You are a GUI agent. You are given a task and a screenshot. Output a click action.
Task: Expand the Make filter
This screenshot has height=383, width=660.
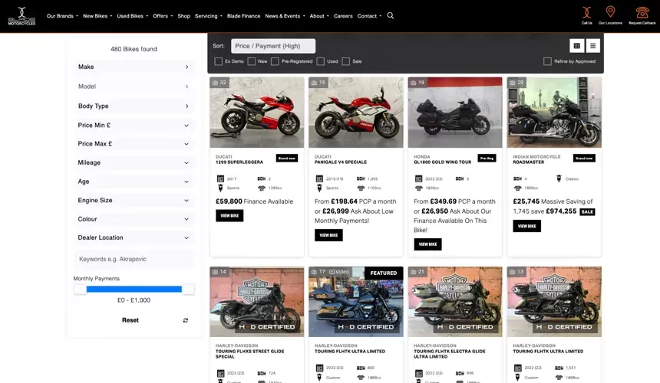[134, 67]
